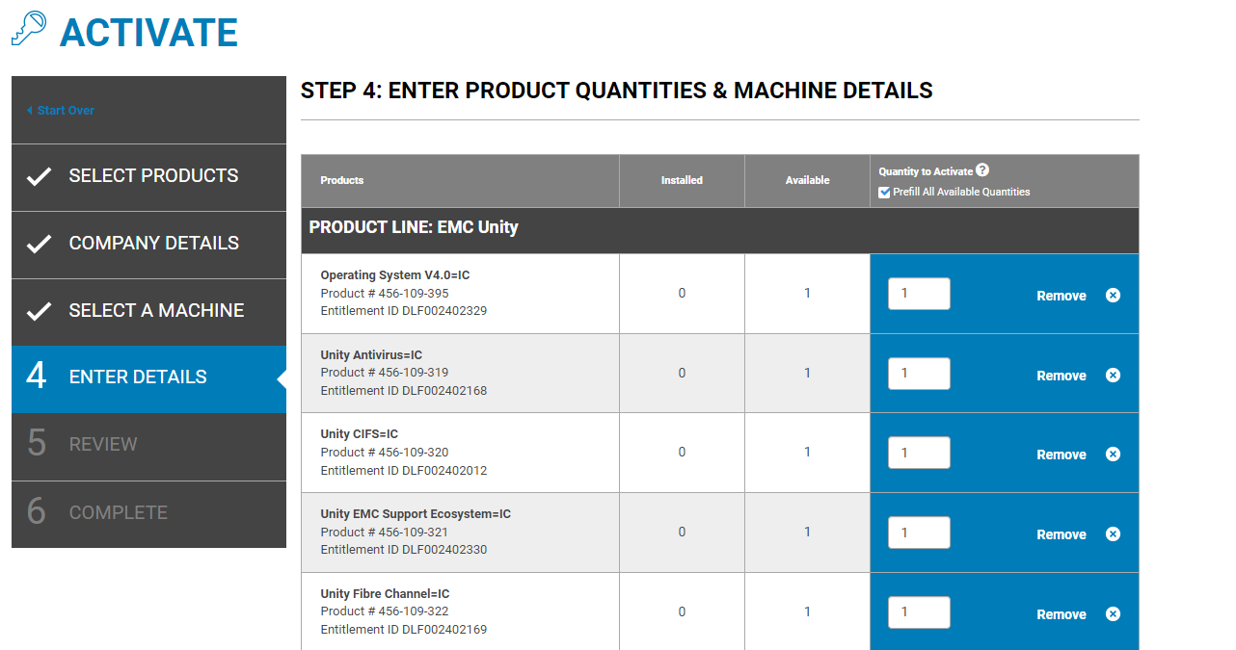Uncheck Prefill All Available Quantities

pos(884,192)
